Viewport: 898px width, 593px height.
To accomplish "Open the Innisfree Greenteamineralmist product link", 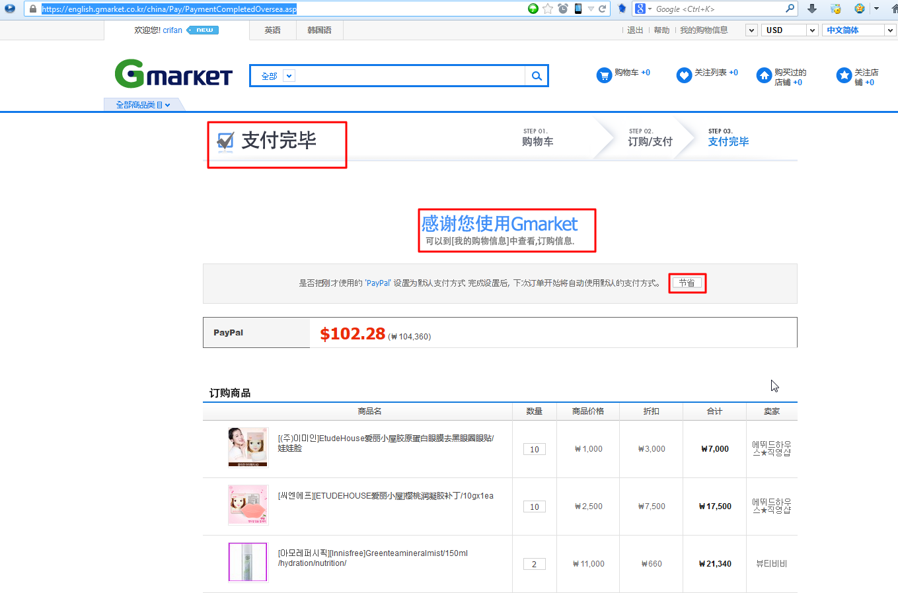I will 373,558.
